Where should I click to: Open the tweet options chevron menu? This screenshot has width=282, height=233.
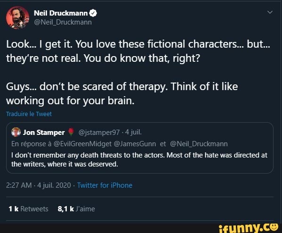click(x=270, y=12)
